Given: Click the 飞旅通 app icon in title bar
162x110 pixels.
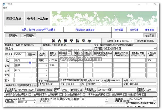Looking at the screenshot, I should coord(4,4).
